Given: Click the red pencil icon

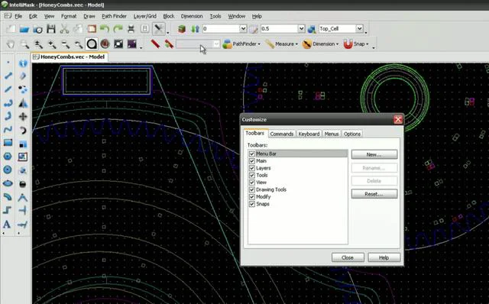Looking at the screenshot, I should coord(155,44).
